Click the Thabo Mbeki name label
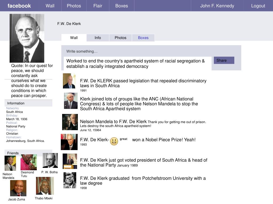Image resolution: width=273 pixels, height=204 pixels. (43, 198)
